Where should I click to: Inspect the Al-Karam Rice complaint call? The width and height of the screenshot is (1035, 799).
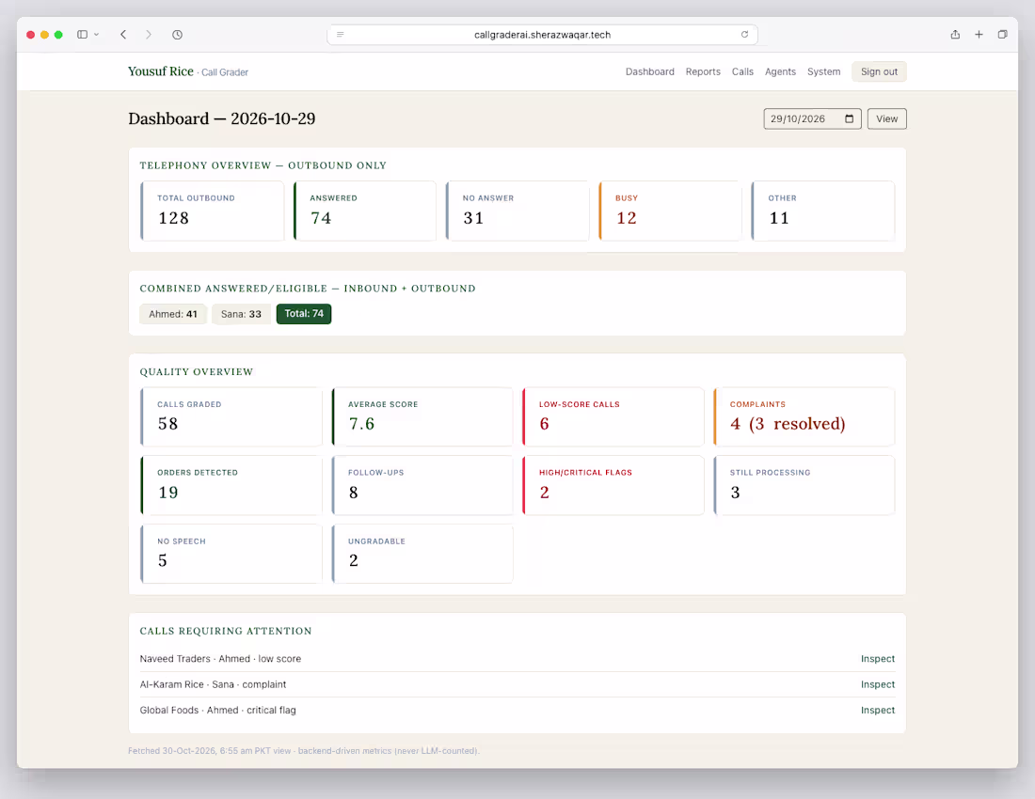pos(877,684)
